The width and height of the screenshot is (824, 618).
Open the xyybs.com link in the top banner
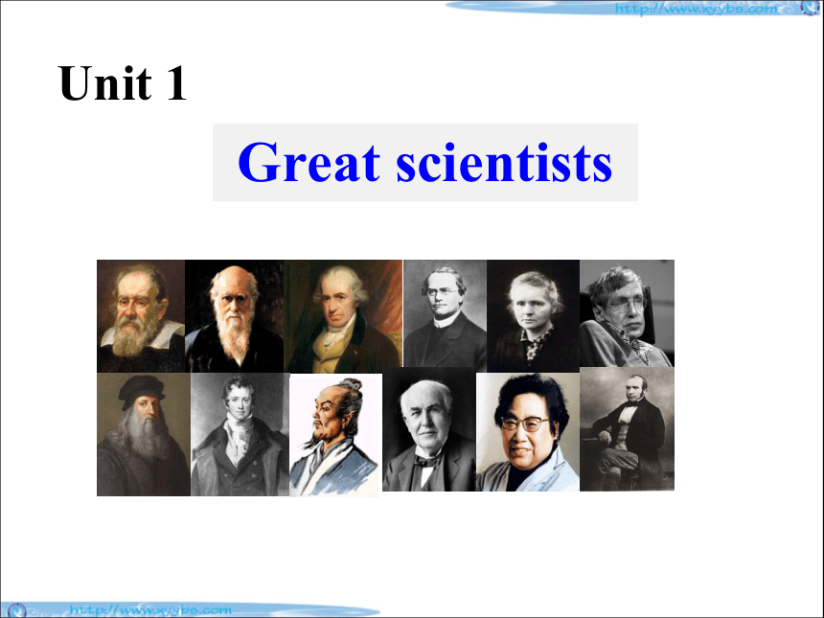point(696,9)
